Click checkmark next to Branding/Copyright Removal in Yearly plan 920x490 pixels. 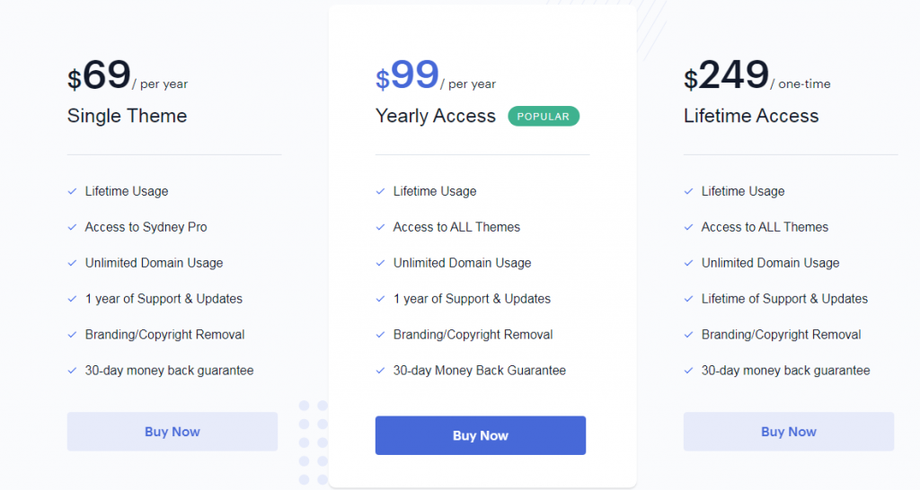[380, 335]
